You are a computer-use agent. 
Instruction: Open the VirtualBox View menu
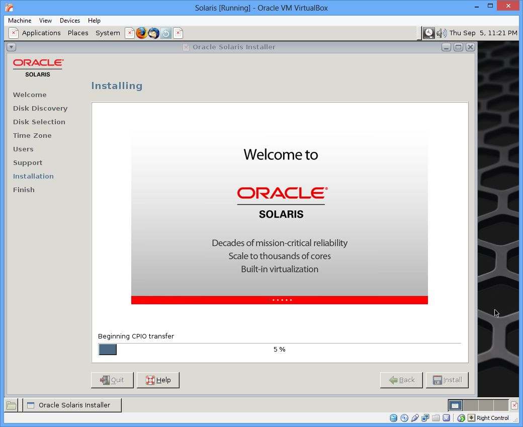click(x=45, y=20)
